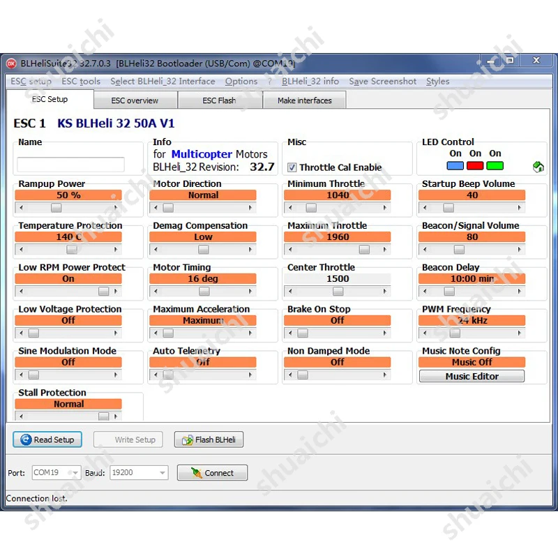The height and width of the screenshot is (558, 558).
Task: Click the Read Setup button
Action: (x=47, y=439)
